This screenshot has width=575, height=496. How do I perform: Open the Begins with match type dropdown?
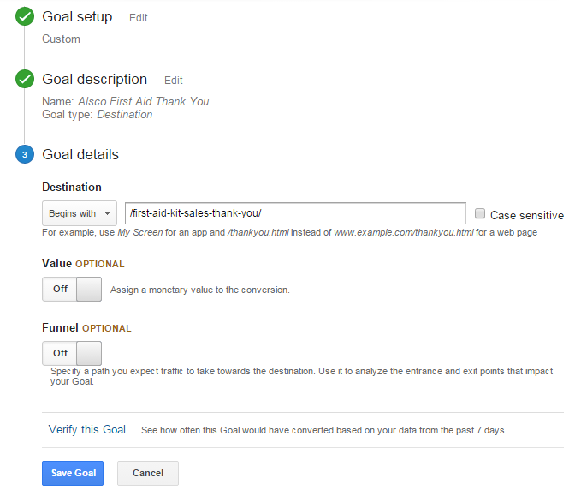click(79, 213)
